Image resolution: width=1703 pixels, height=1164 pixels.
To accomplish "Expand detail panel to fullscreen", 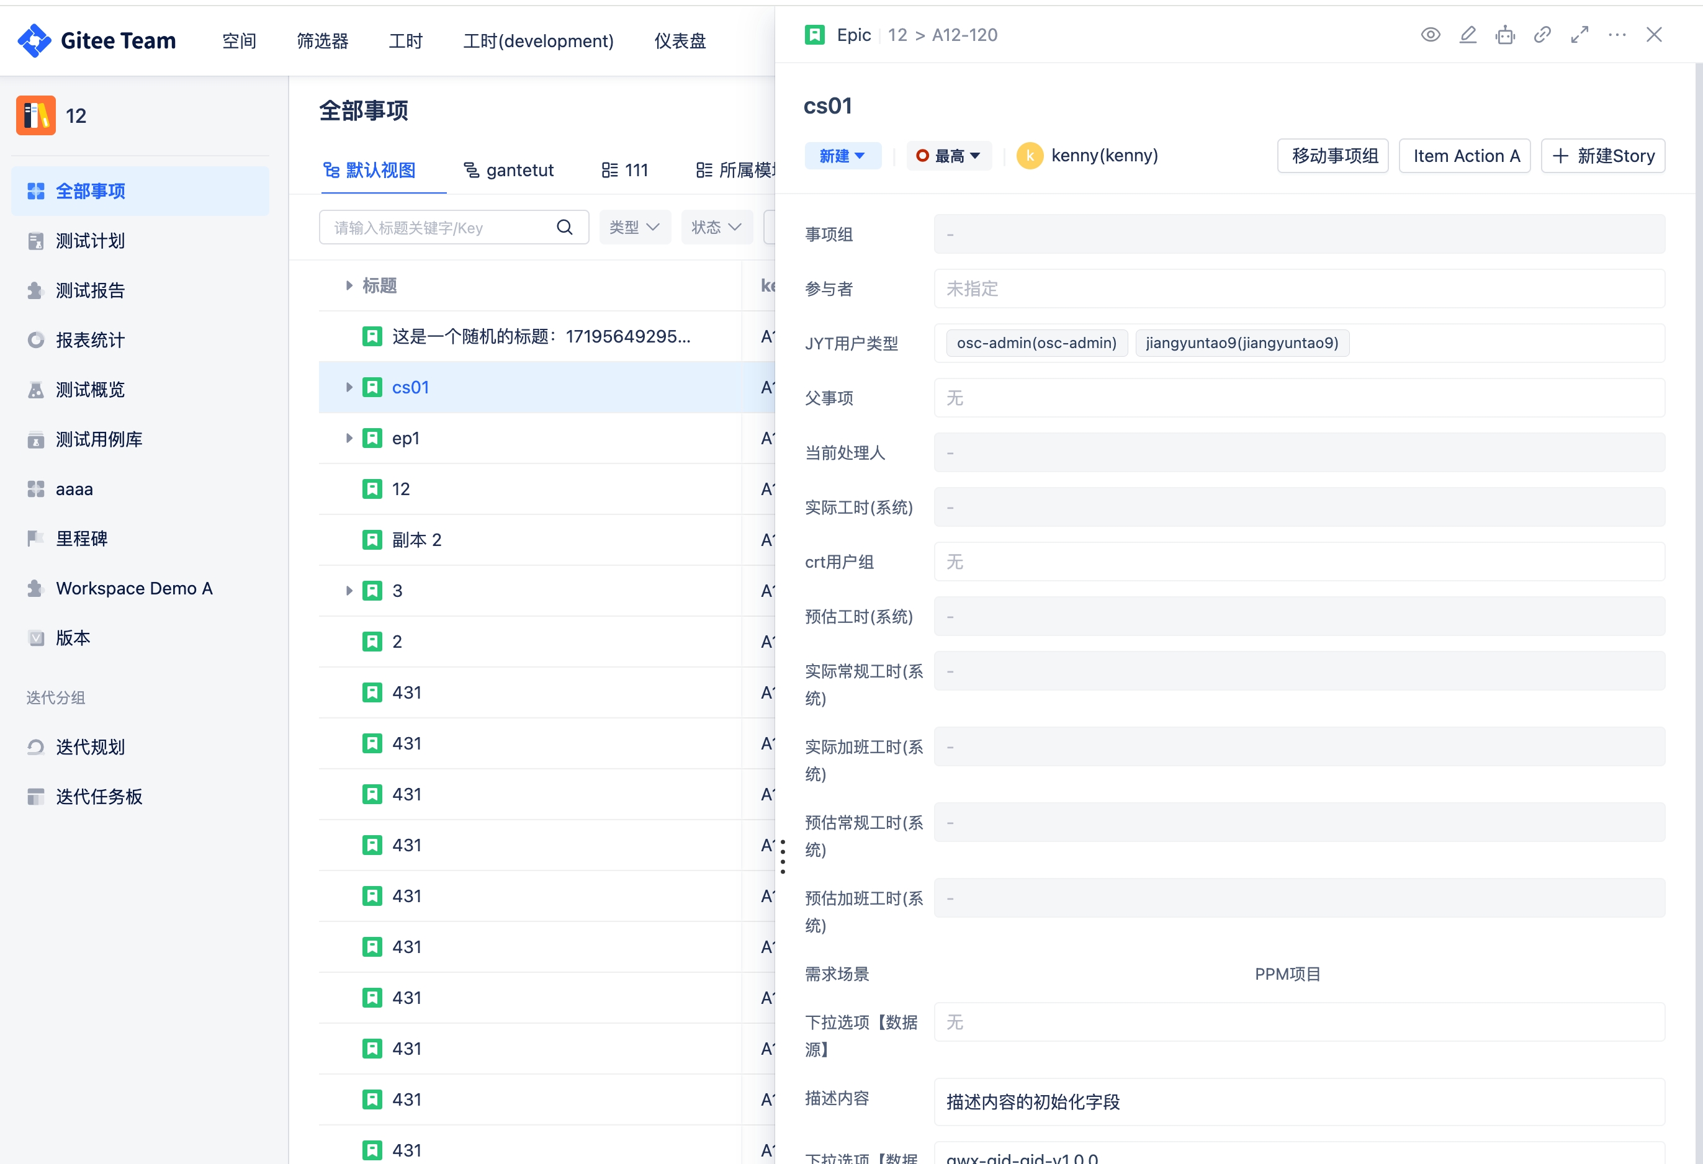I will click(x=1580, y=34).
